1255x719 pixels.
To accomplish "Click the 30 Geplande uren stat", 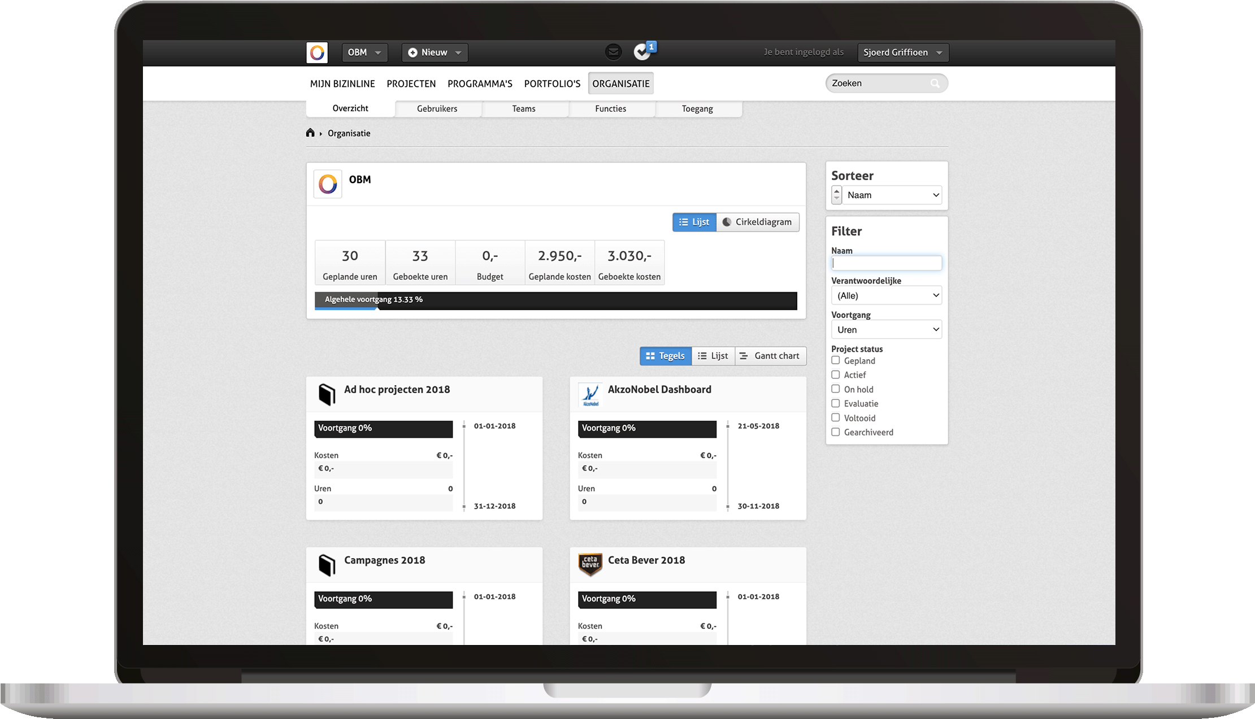I will point(350,263).
